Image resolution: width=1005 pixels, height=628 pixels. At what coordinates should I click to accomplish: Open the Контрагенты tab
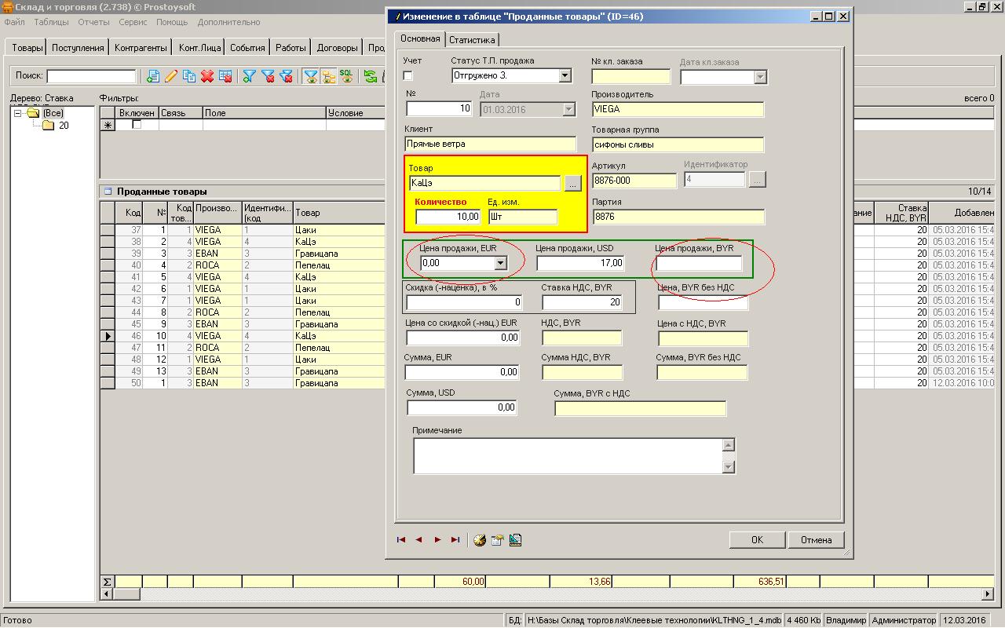coord(141,48)
